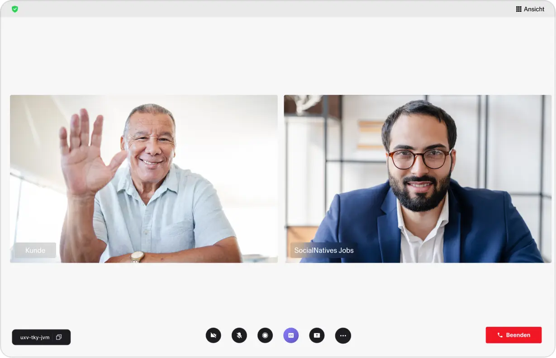Click the grid icon beside Ansicht
This screenshot has width=556, height=358.
click(519, 9)
